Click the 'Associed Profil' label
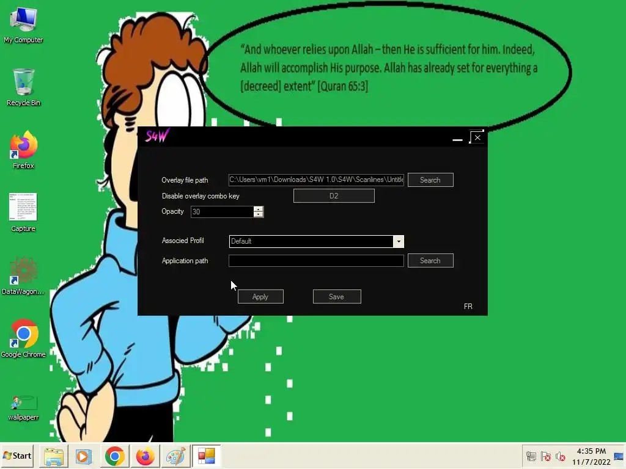 (x=183, y=241)
